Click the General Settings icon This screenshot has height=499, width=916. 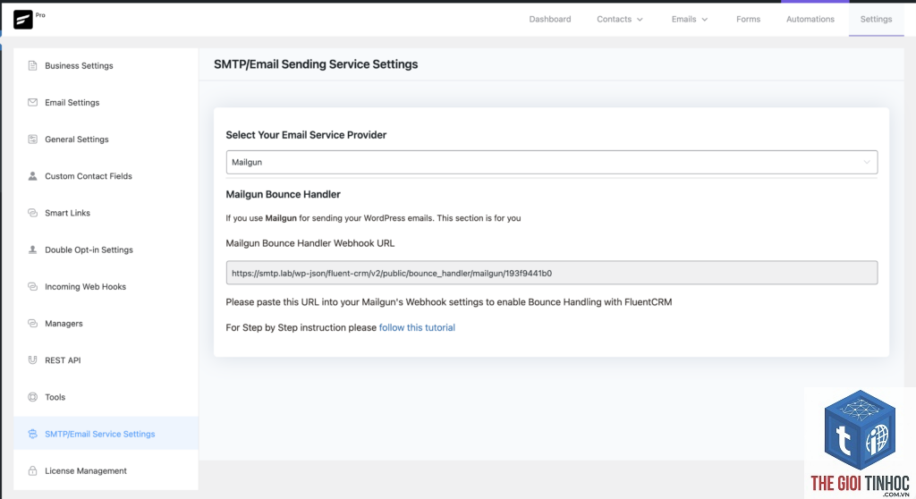(33, 140)
